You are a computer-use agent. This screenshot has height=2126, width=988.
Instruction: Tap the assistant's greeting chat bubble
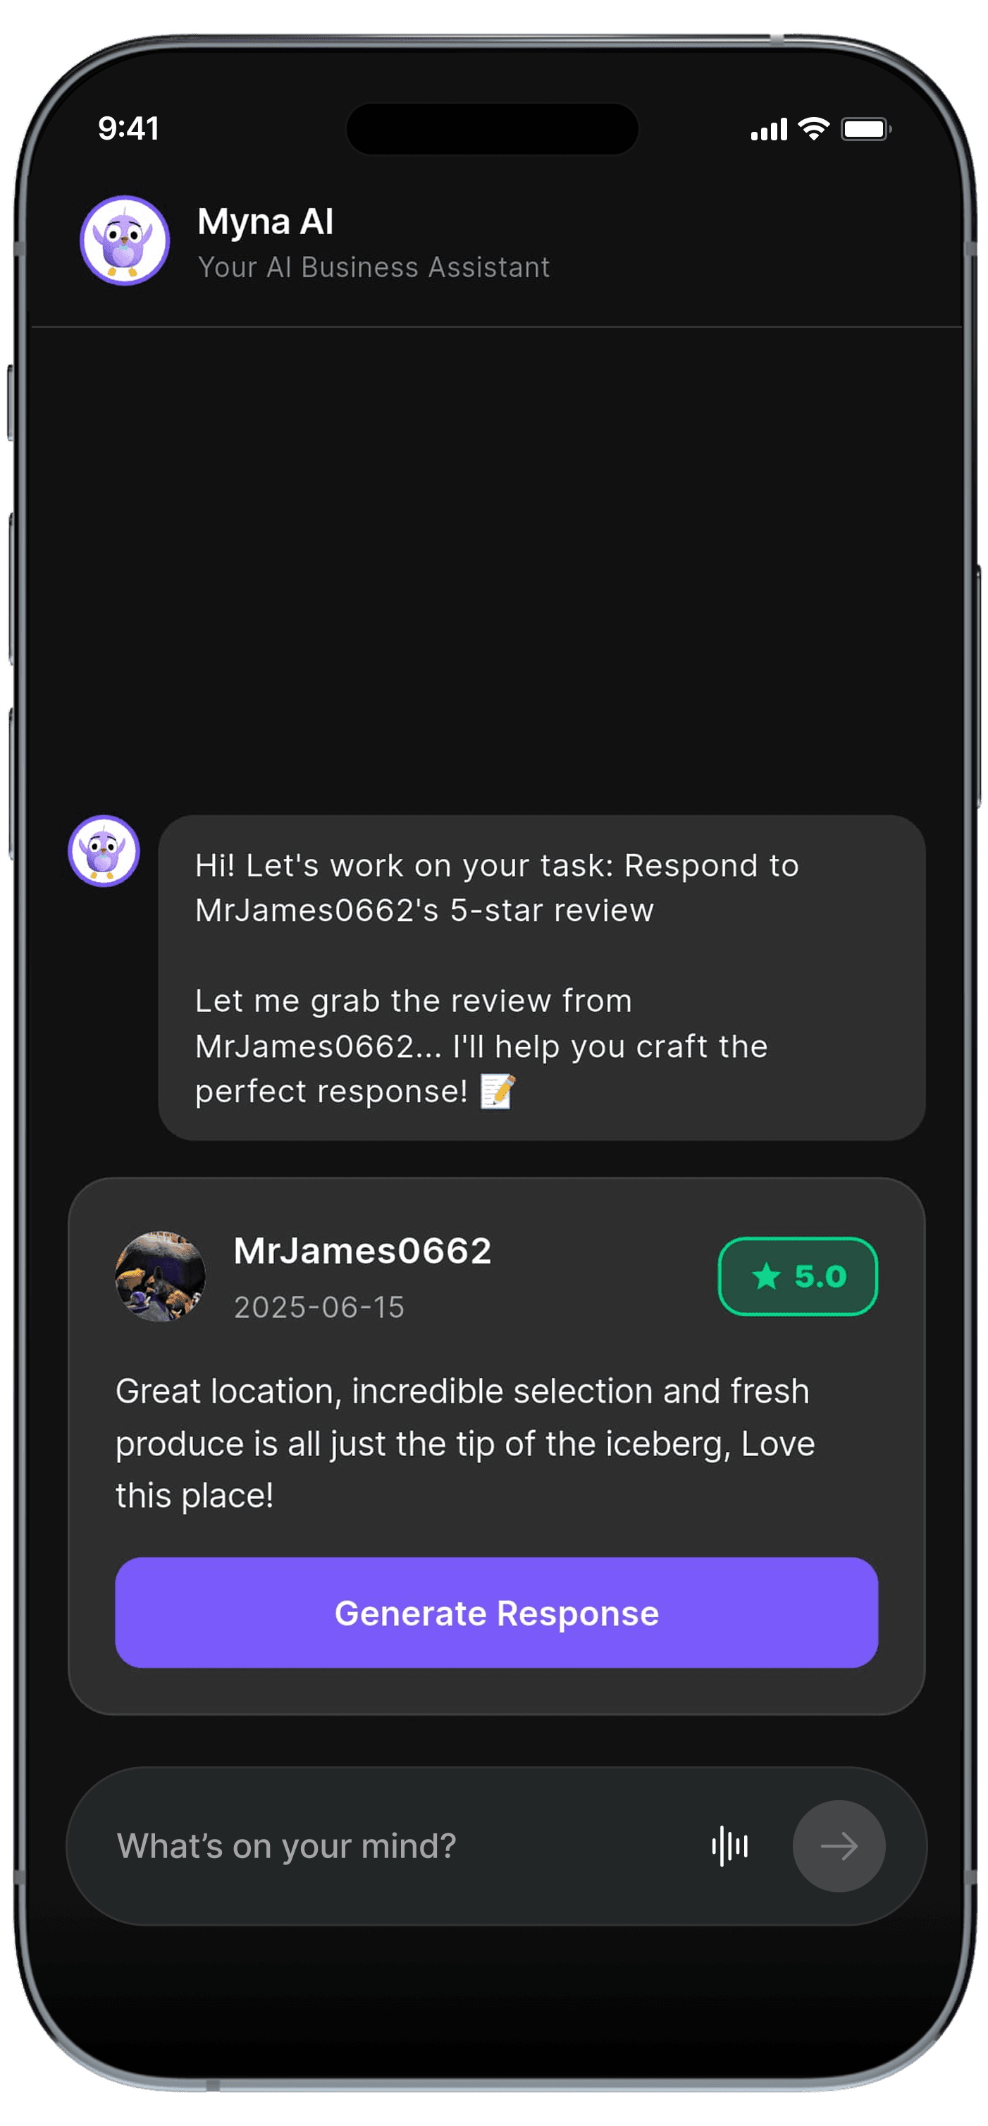[542, 977]
